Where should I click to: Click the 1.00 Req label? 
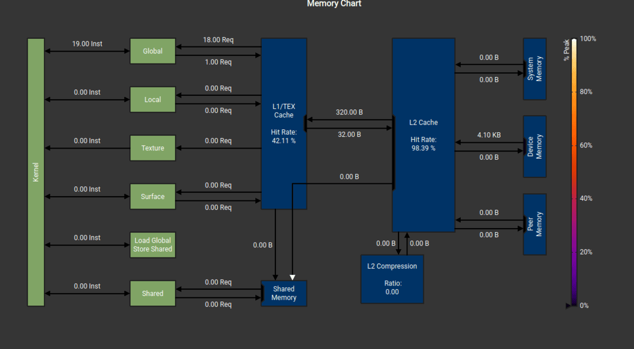click(x=218, y=62)
